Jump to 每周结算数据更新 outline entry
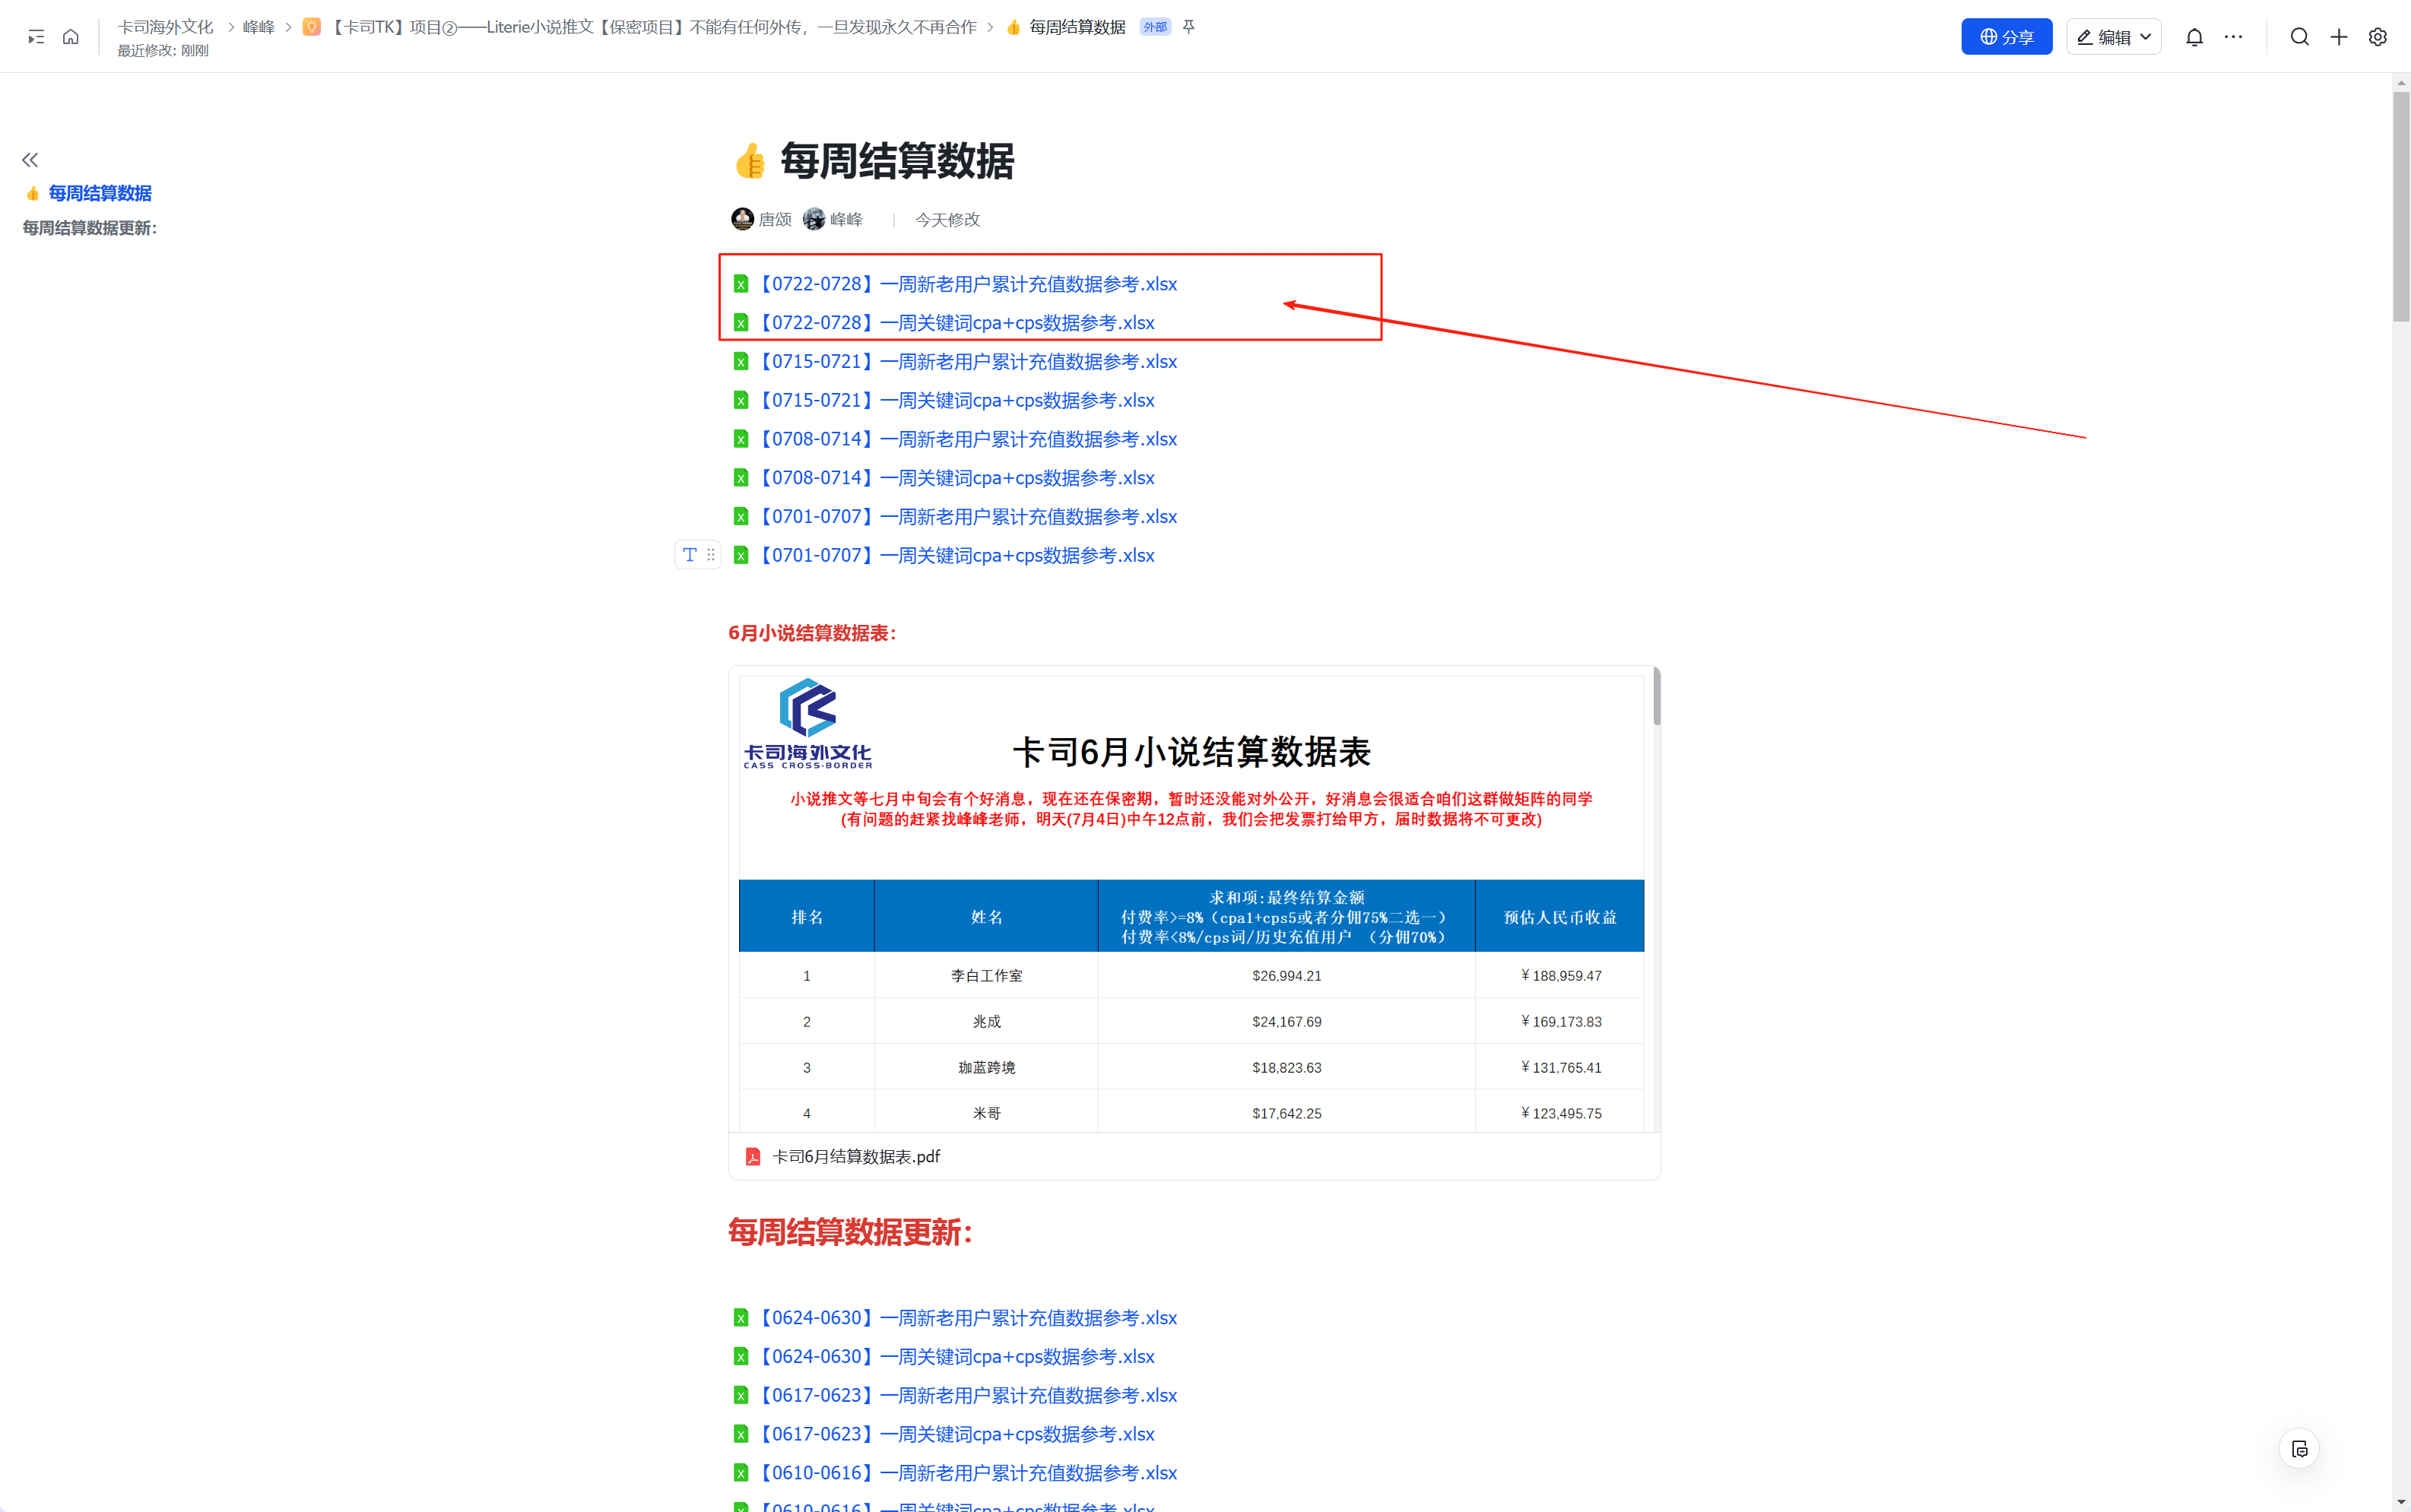 [90, 228]
